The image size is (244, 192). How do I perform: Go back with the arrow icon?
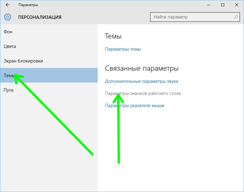(x=8, y=5)
